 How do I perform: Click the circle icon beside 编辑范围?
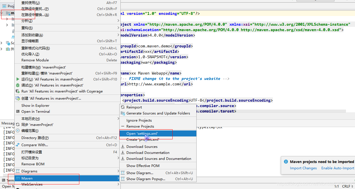(x=18, y=130)
